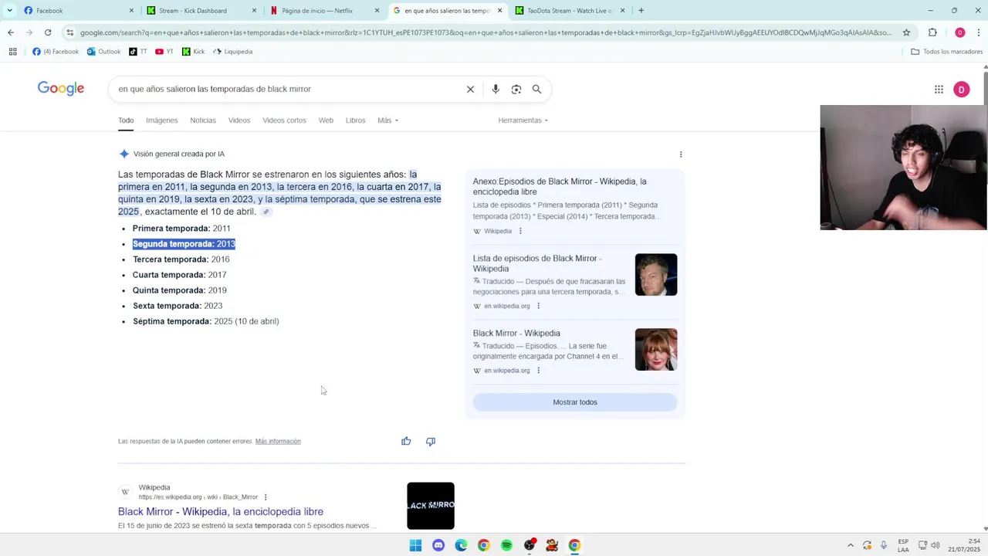
Task: Reload the current page
Action: click(48, 32)
